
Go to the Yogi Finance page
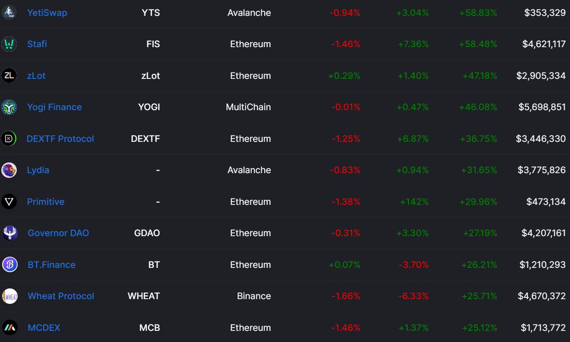(x=54, y=107)
